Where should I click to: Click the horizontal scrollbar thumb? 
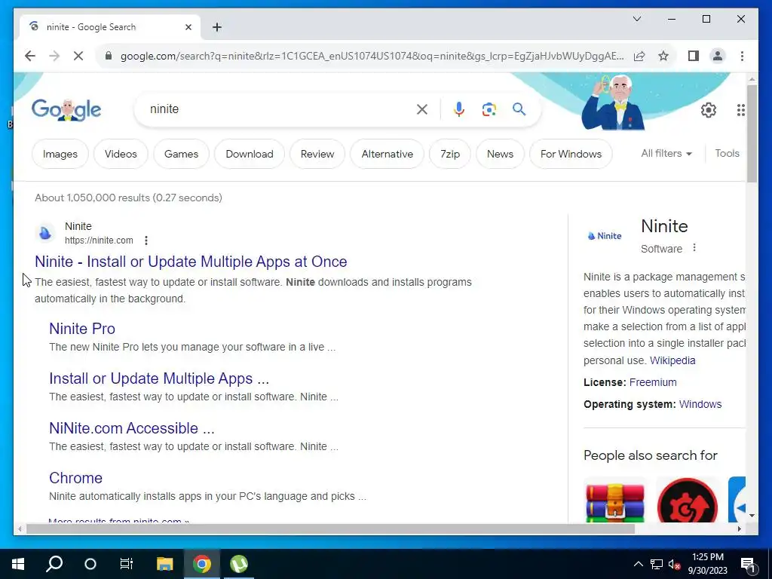coord(330,529)
